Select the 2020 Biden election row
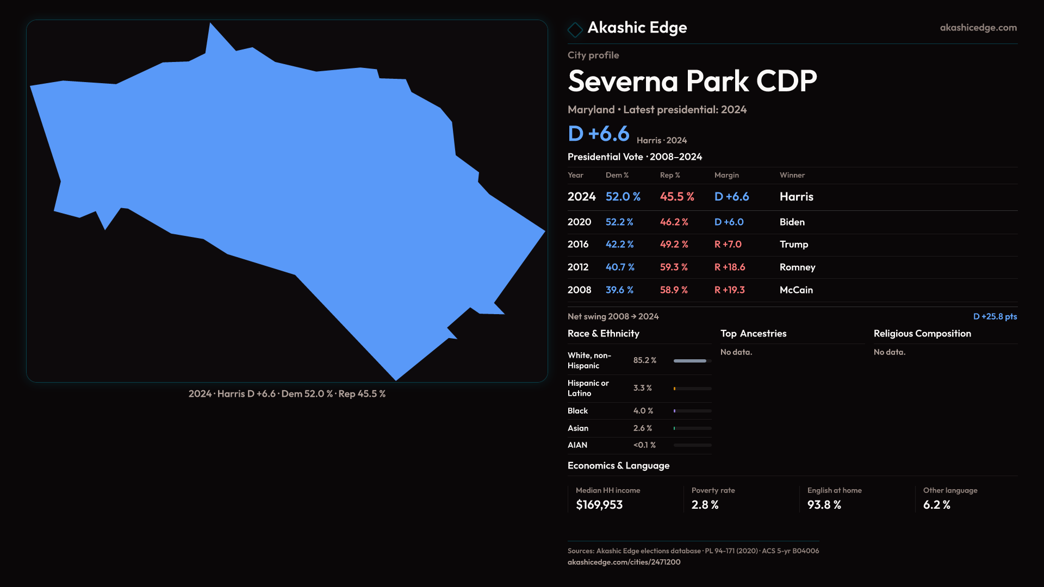Image resolution: width=1044 pixels, height=587 pixels. tap(792, 222)
